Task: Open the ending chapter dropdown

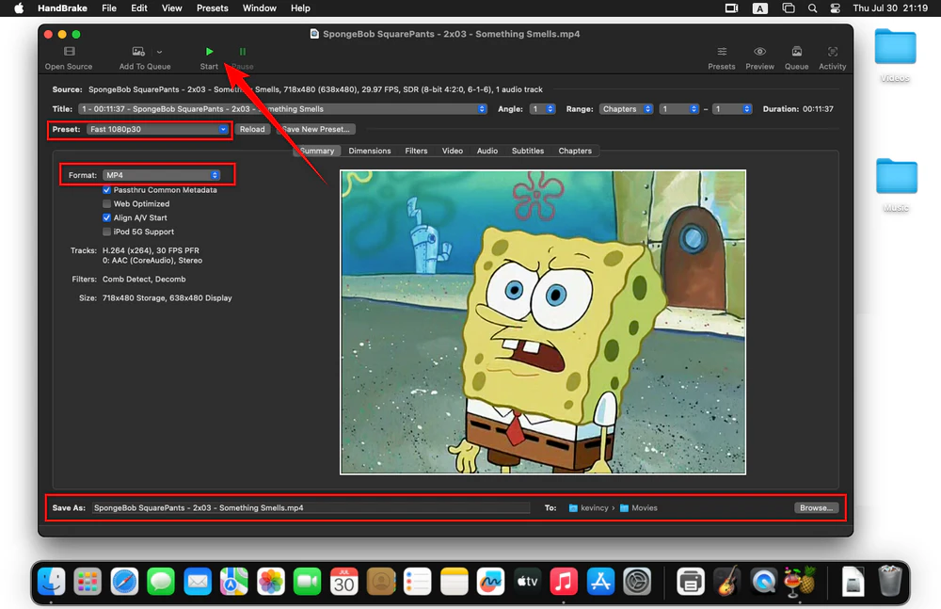Action: click(732, 108)
